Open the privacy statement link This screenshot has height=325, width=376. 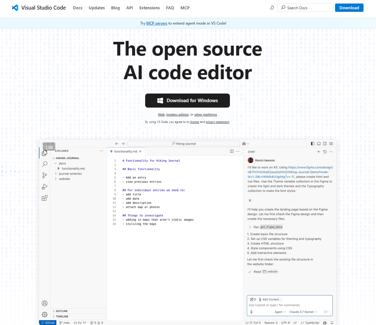(217, 122)
